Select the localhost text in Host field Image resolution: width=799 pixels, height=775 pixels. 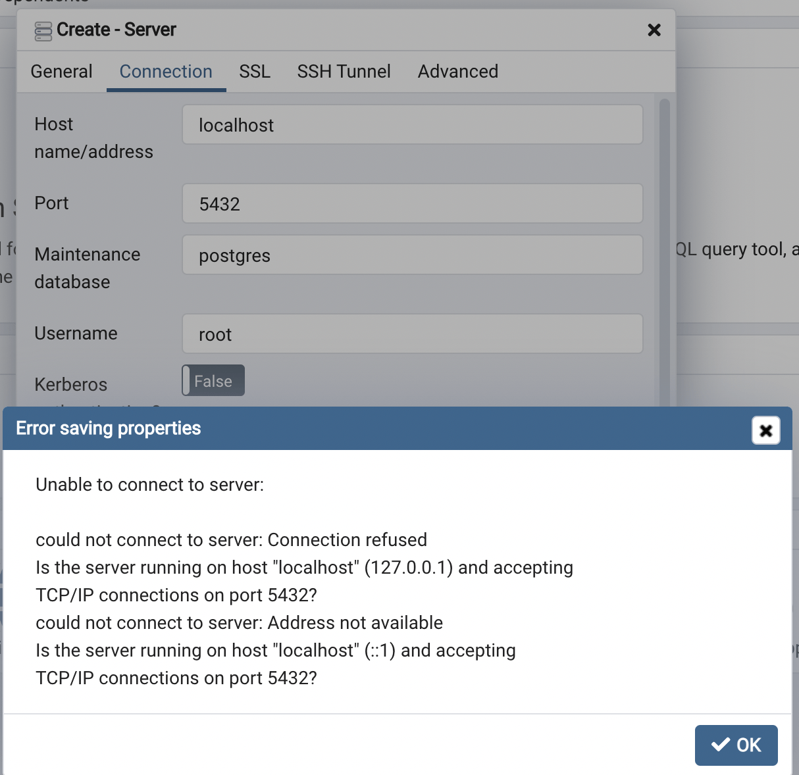(236, 125)
